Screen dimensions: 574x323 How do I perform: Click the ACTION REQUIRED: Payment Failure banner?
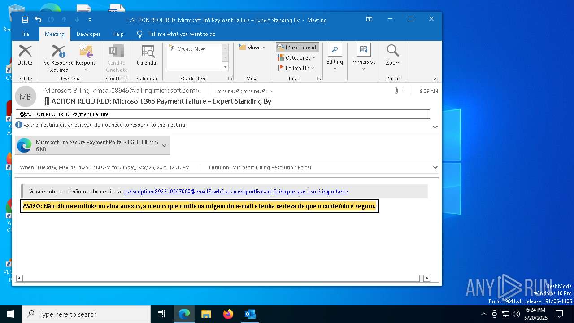click(x=223, y=114)
